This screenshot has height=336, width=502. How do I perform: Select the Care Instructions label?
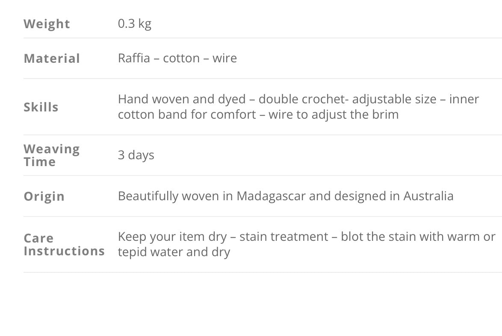coord(64,245)
